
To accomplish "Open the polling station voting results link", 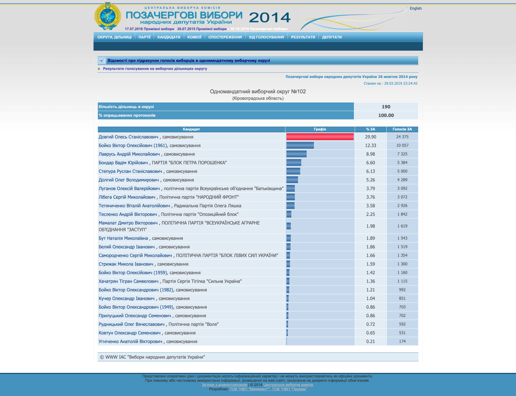I will [x=155, y=69].
